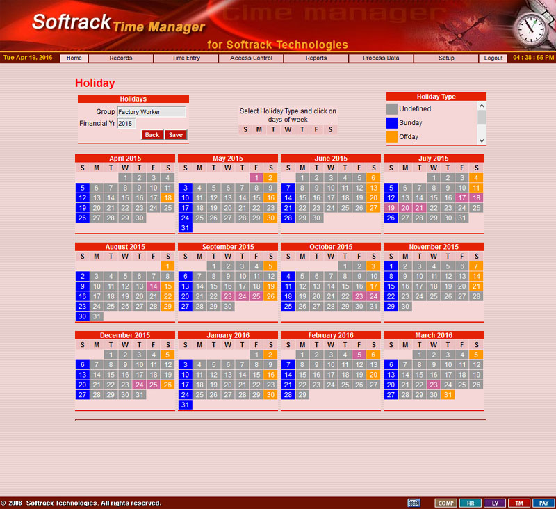The height and width of the screenshot is (509, 556).
Task: Open the Time Entry menu
Action: [x=186, y=58]
